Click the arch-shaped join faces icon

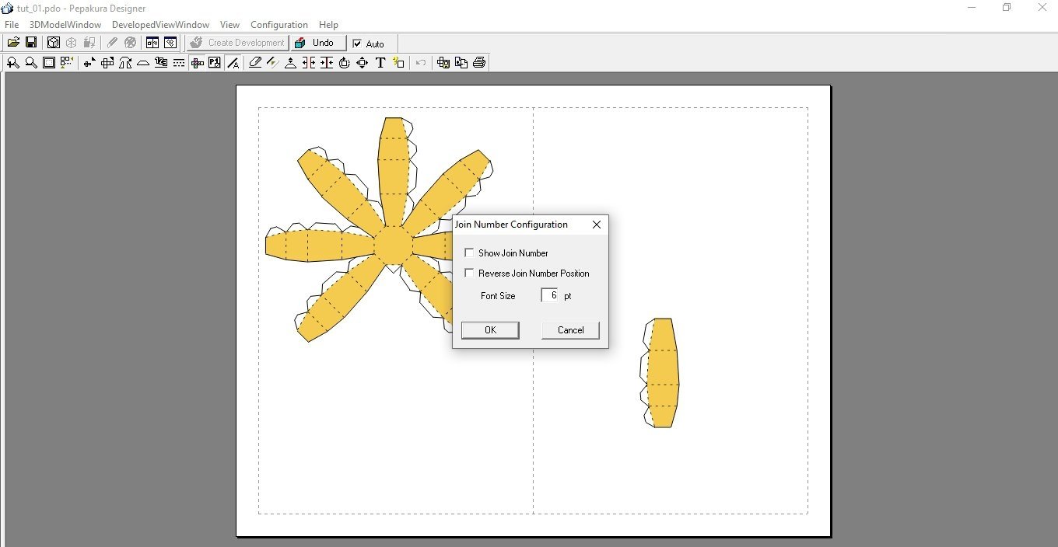[125, 63]
